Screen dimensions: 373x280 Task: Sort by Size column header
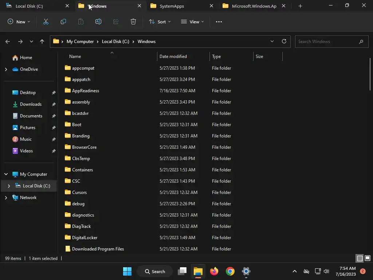pos(259,57)
